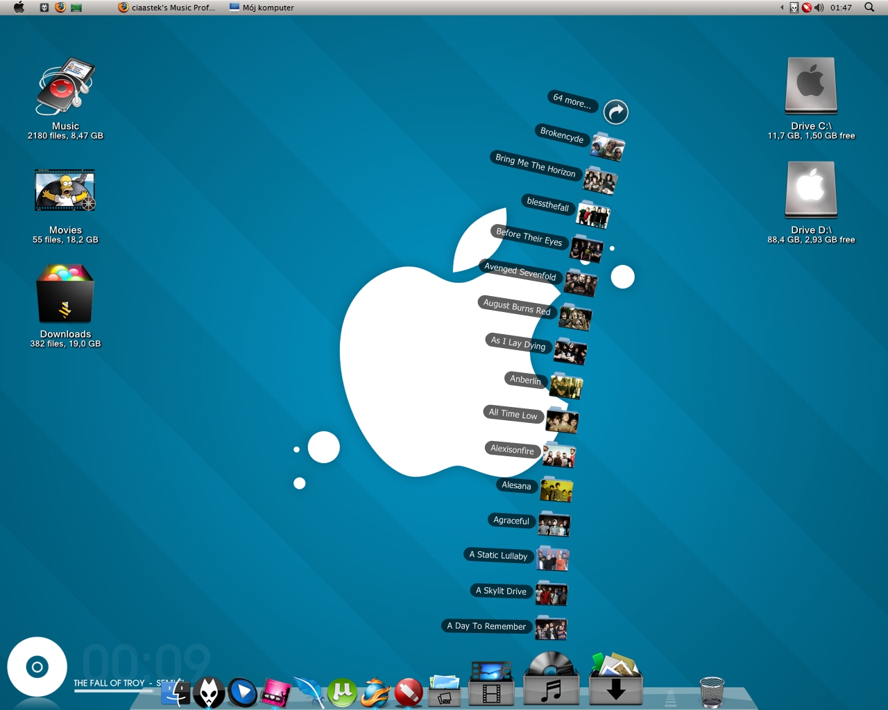Launch uTorrent from the dock
The height and width of the screenshot is (710, 888).
tap(342, 692)
